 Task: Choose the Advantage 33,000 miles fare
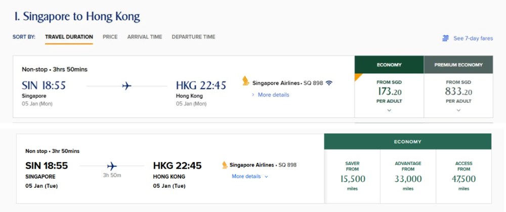408,176
